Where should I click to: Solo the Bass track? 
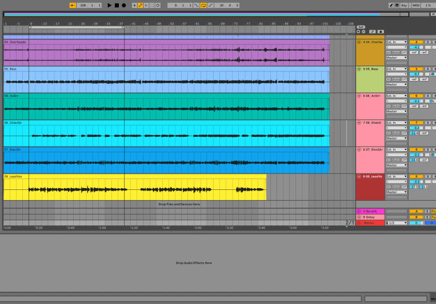click(x=428, y=69)
